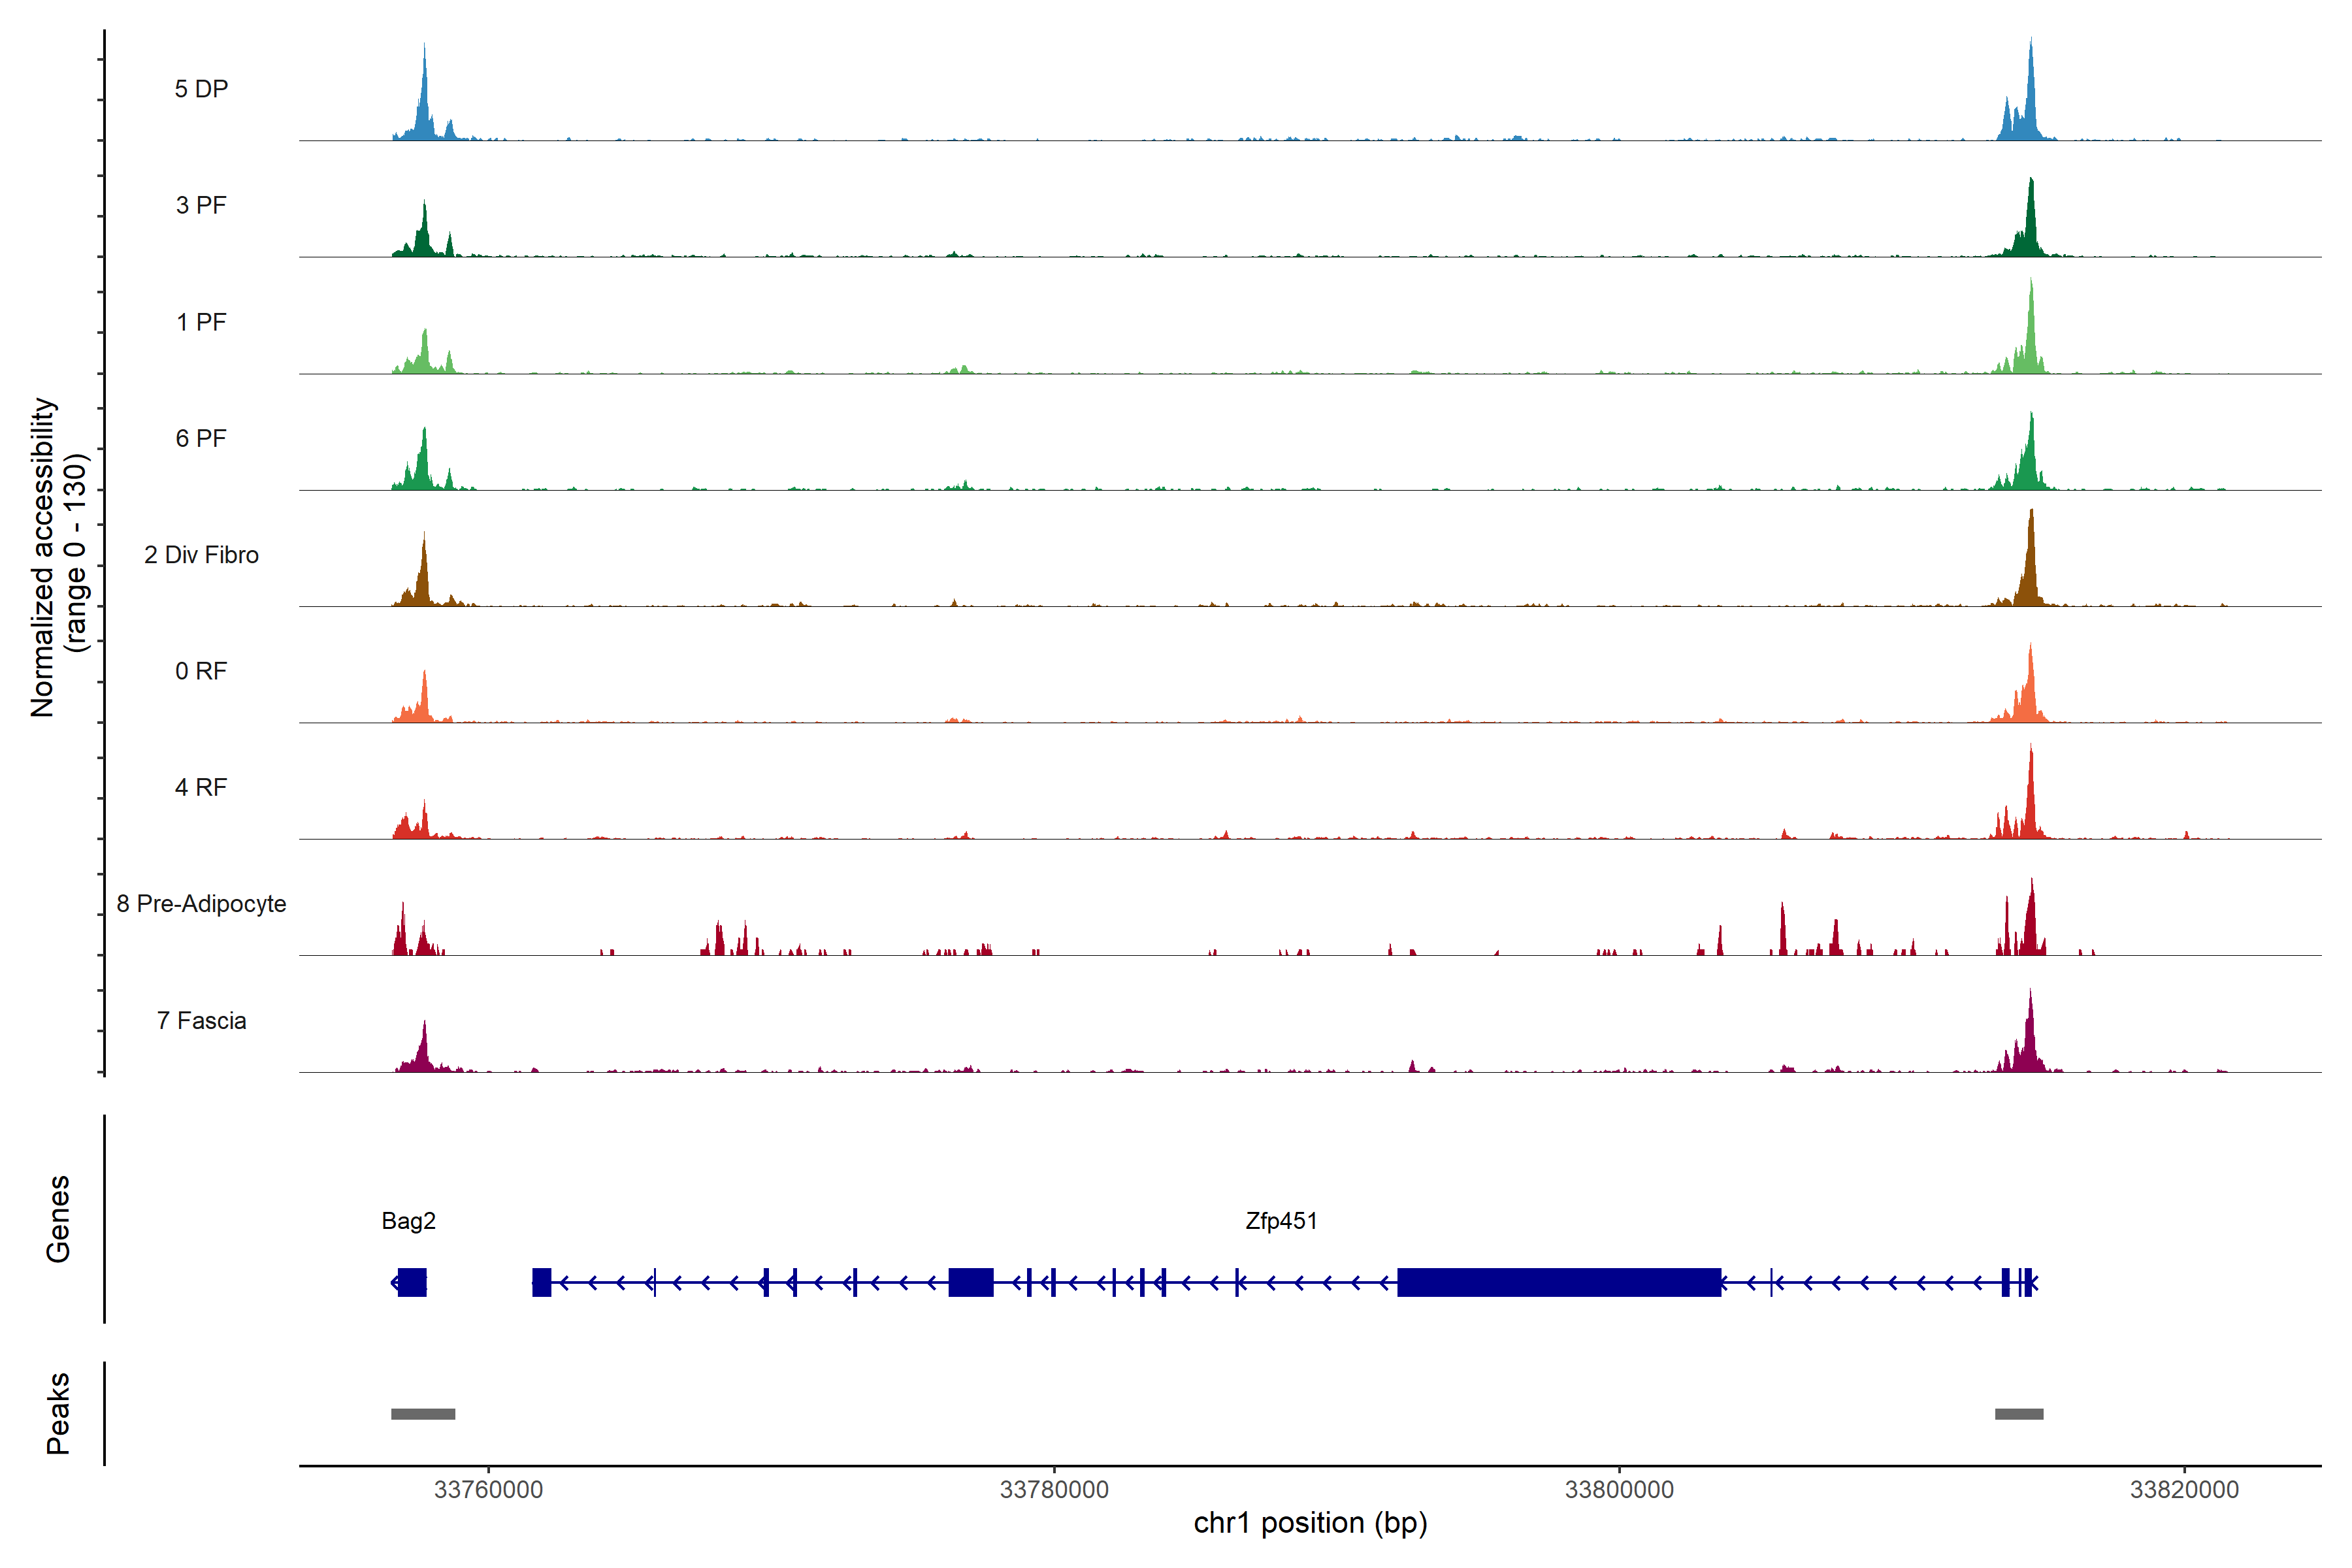Click the Bag2 gene label
This screenshot has height=1568, width=2352.
[408, 1221]
